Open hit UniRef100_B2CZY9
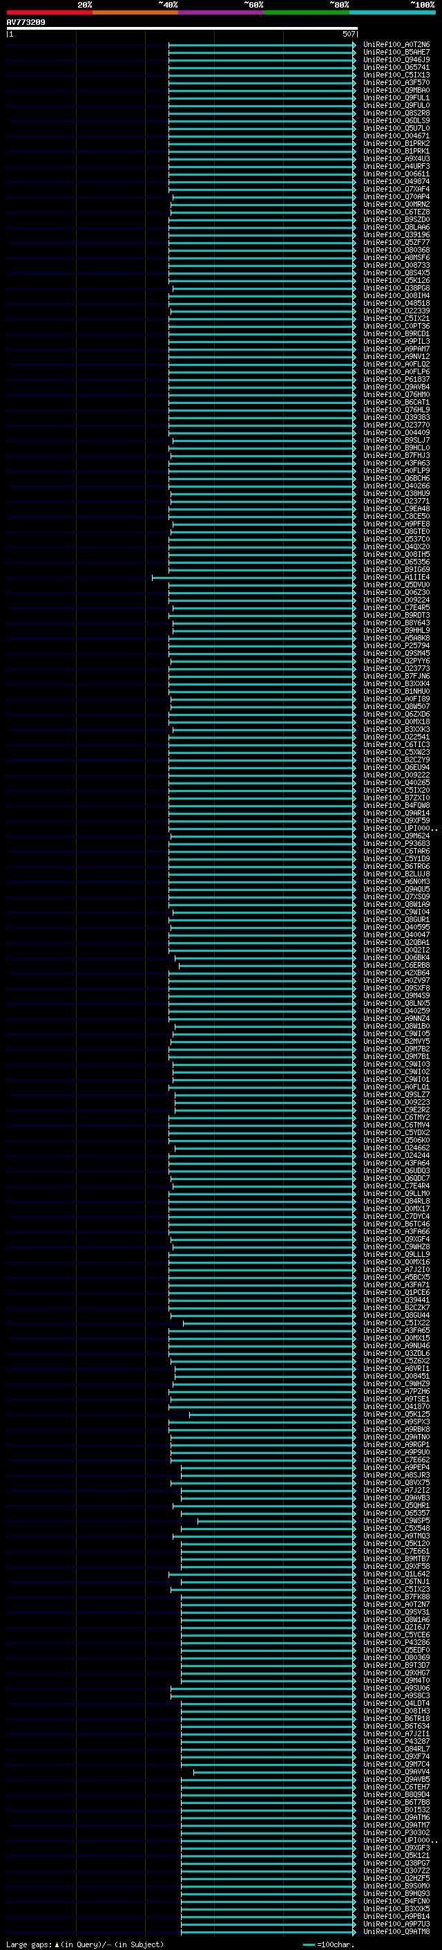 click(396, 760)
